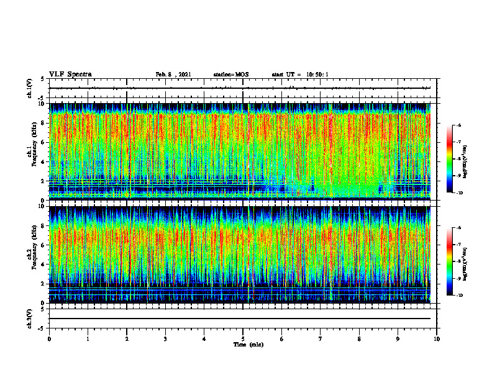Viewport: 492px width, 380px height.
Task: Click the "ch.1(V)" waveform axis label
Action: [29, 88]
